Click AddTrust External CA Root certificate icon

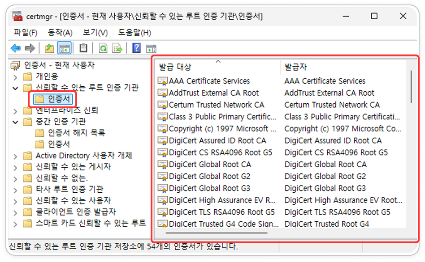[x=162, y=93]
